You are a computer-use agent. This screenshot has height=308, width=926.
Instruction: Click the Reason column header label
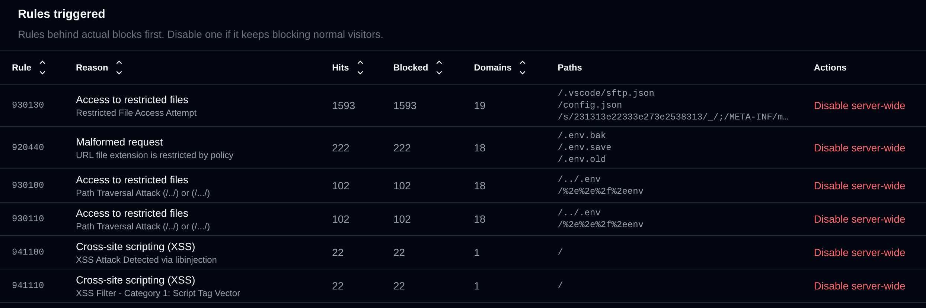pyautogui.click(x=92, y=68)
